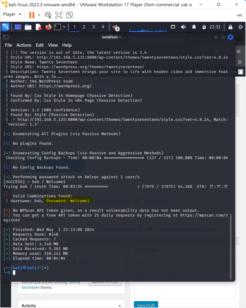Screen dimensions: 246x308
Task: Click the 'Memory used: 310.141 MB' line
Action: coord(40,254)
